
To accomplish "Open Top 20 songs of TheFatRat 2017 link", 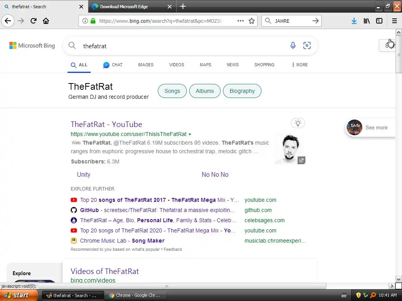I will [159, 200].
